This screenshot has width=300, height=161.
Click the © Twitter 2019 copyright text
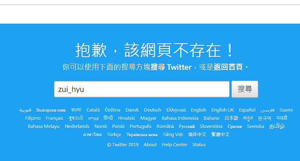coord(123,145)
